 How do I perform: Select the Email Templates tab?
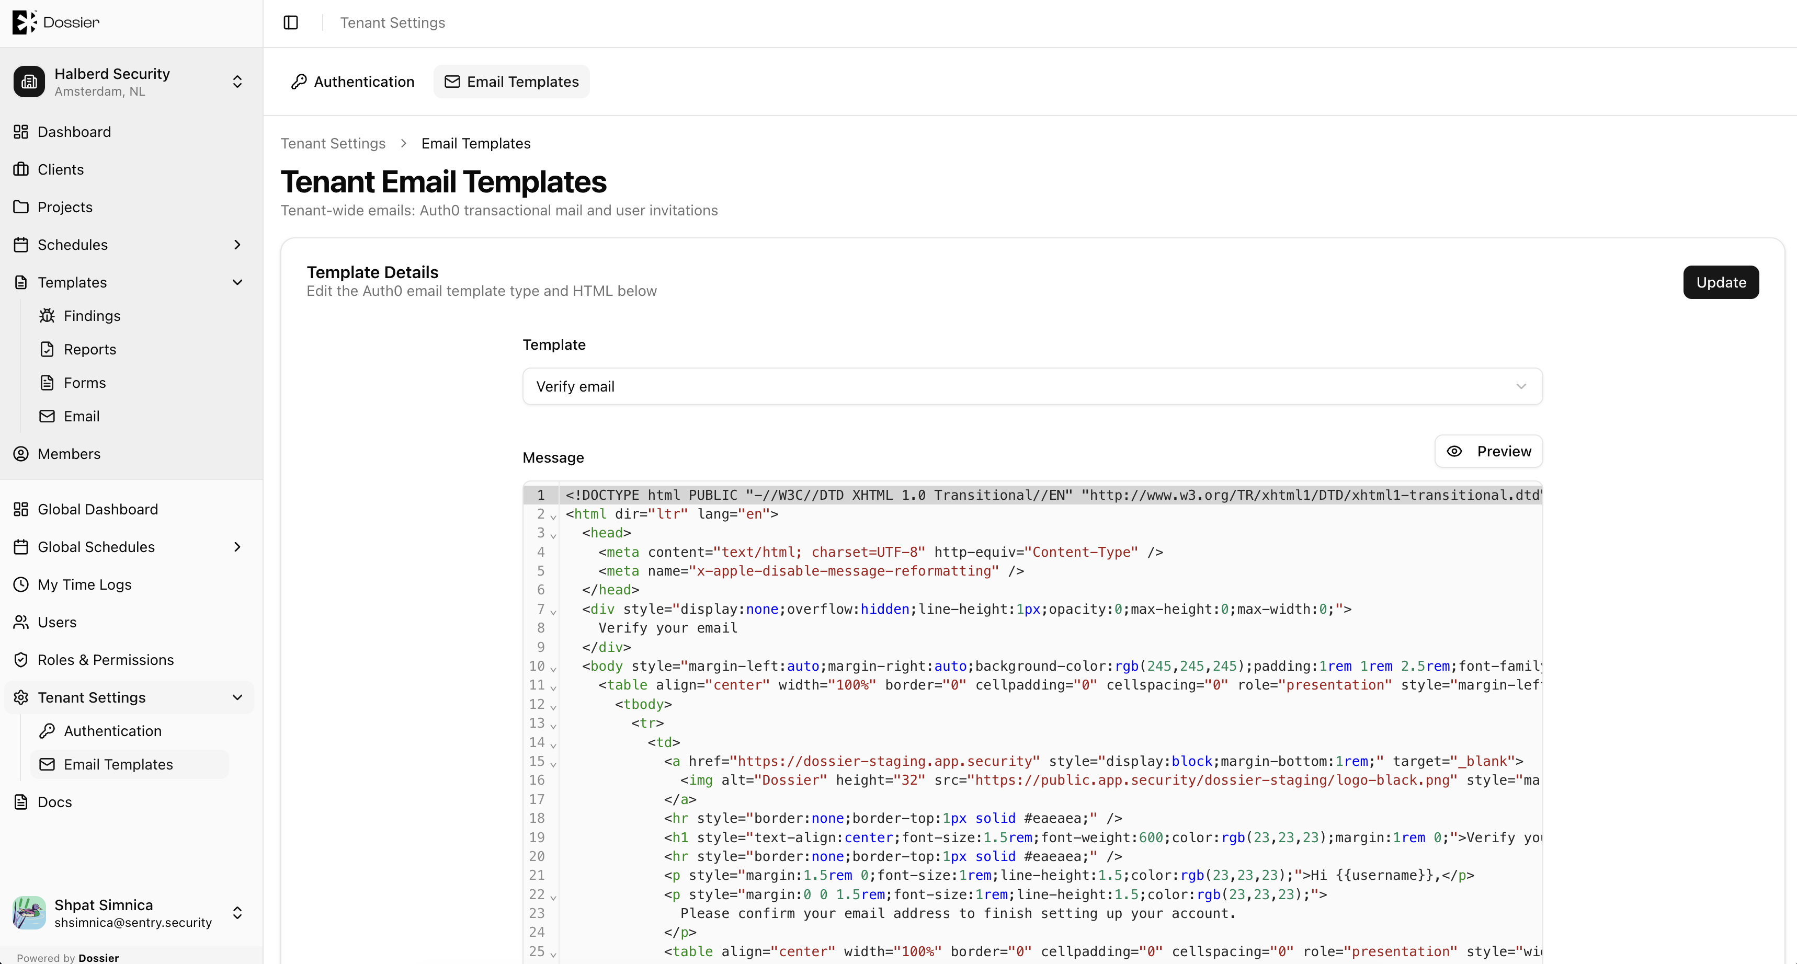[511, 82]
